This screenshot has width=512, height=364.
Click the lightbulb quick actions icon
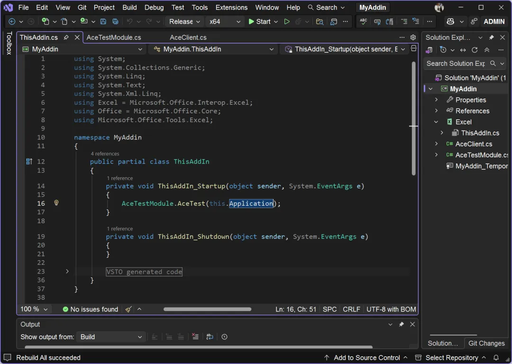pos(56,203)
